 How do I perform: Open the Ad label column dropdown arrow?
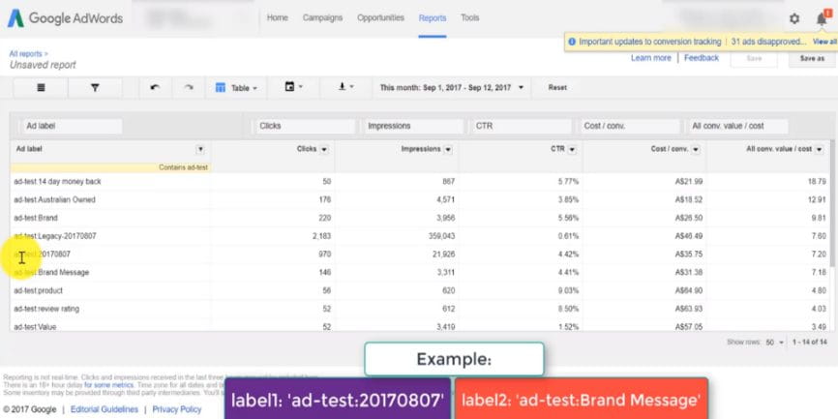[200, 149]
